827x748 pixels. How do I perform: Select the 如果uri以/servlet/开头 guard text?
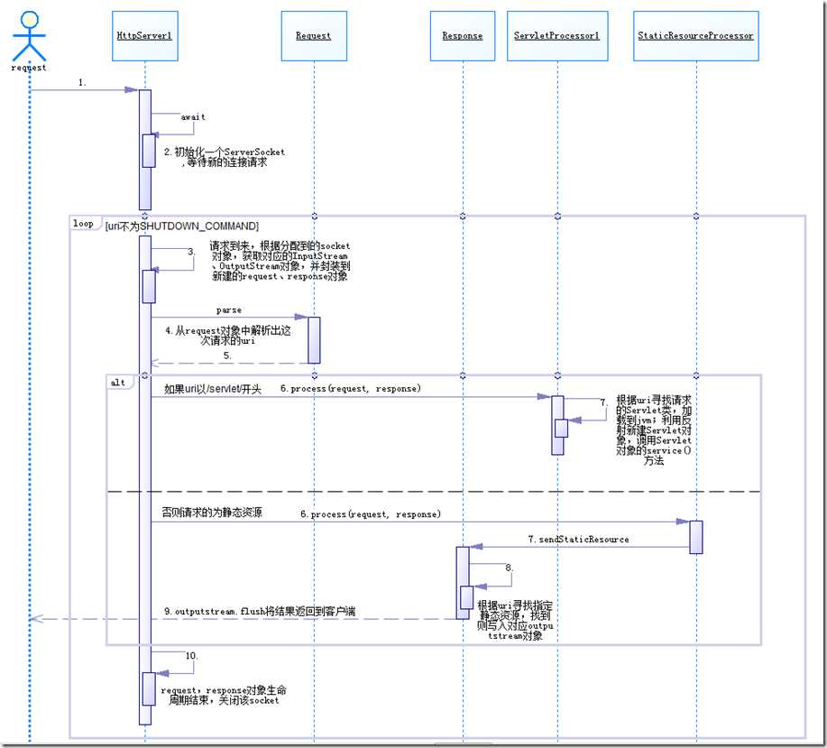point(213,389)
